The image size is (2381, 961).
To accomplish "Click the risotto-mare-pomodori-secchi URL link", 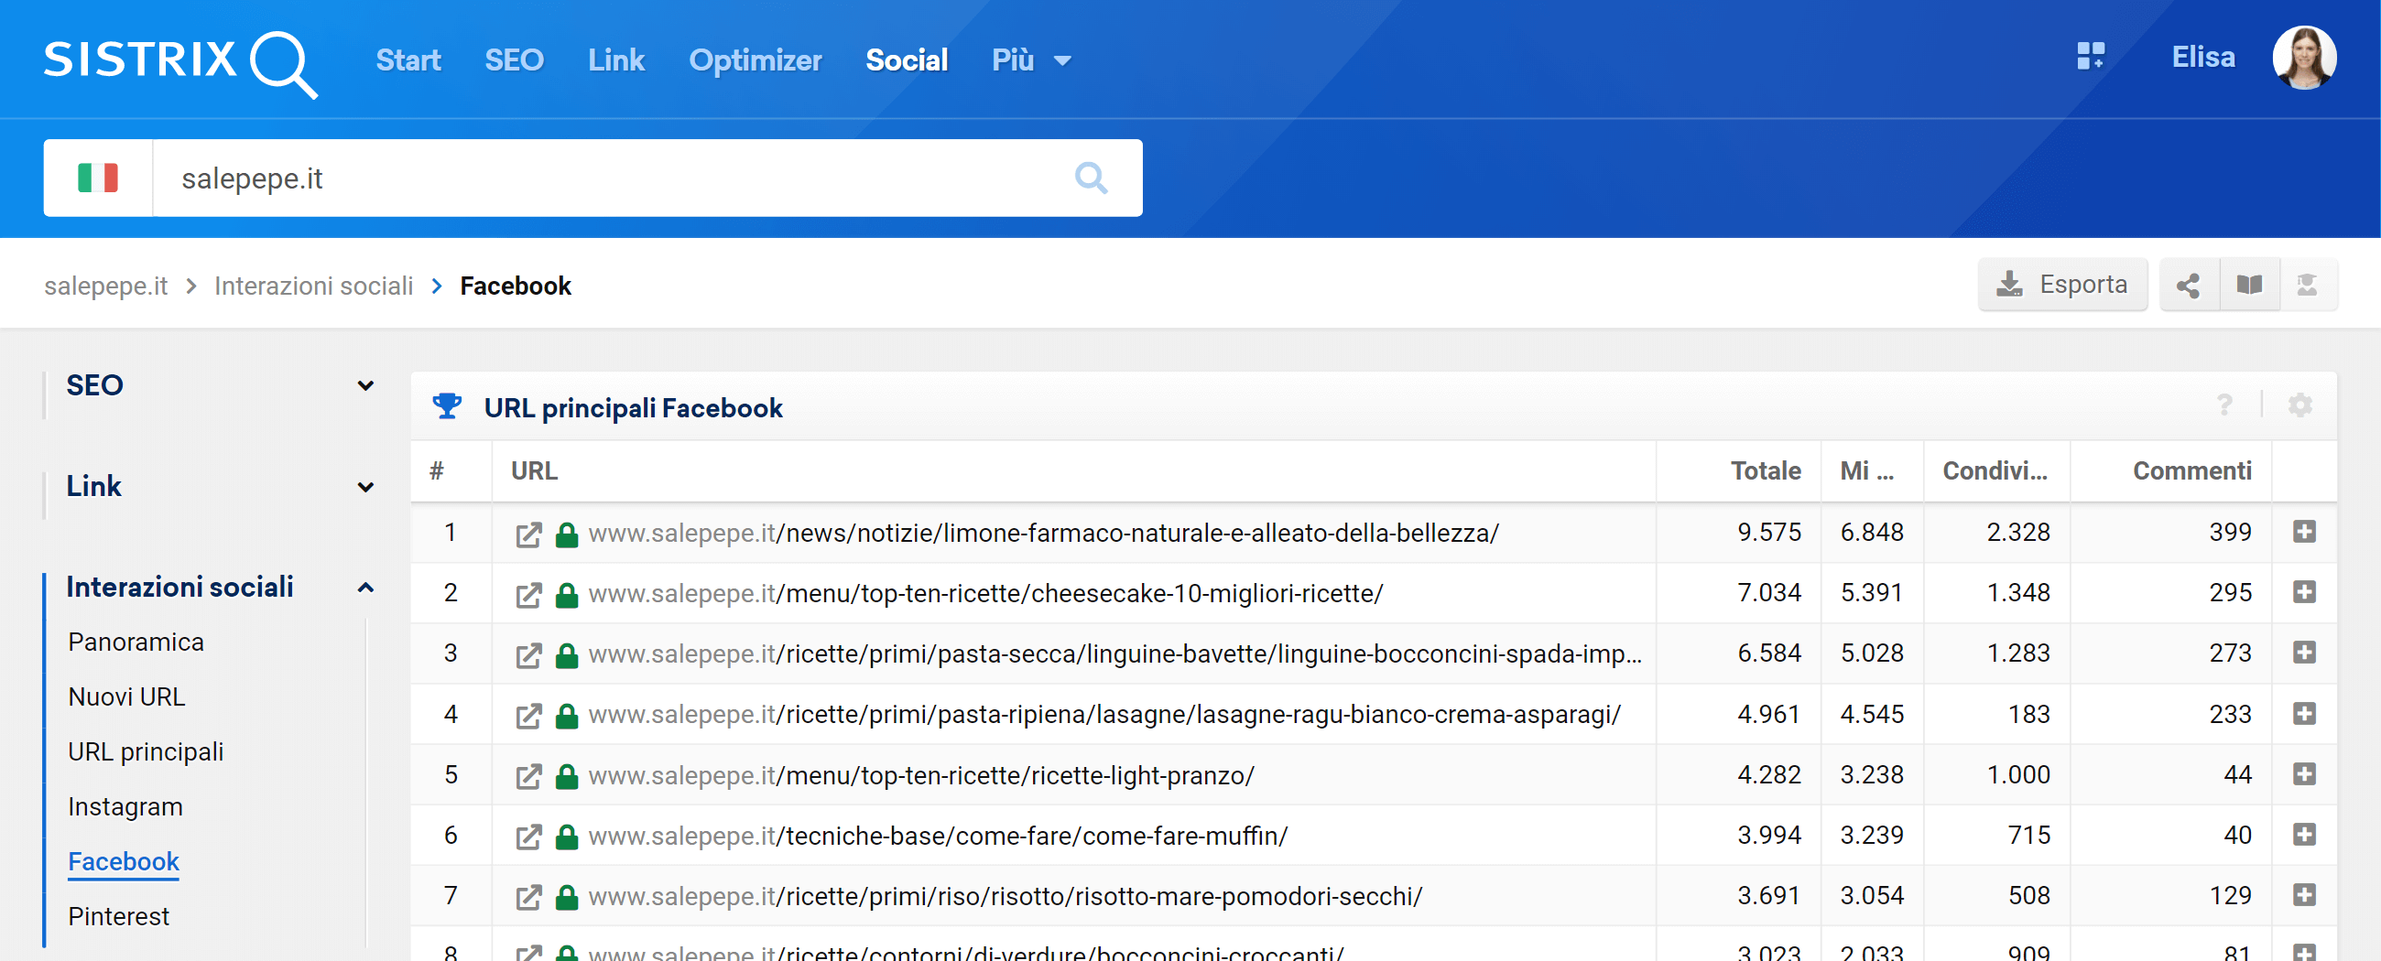I will coord(1005,896).
